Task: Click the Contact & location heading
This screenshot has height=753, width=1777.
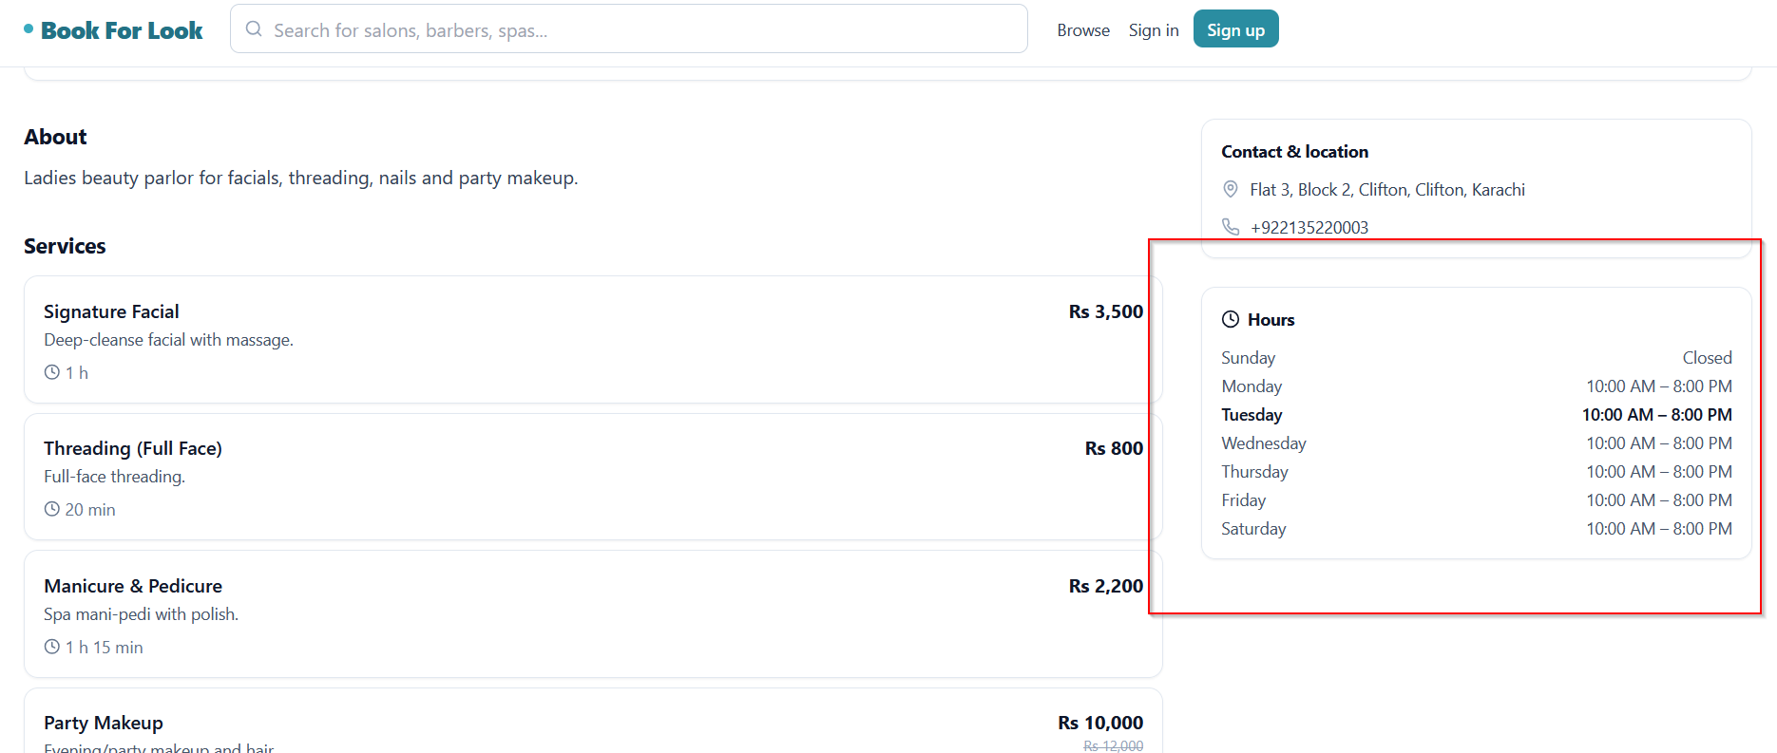Action: pyautogui.click(x=1294, y=152)
